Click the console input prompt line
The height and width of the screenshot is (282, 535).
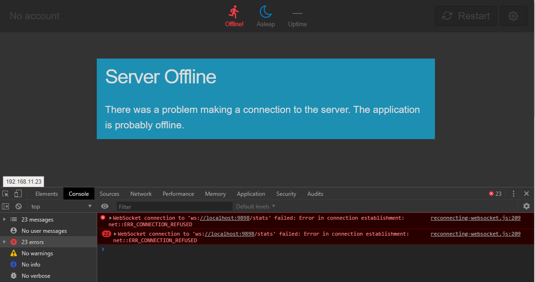coord(316,249)
